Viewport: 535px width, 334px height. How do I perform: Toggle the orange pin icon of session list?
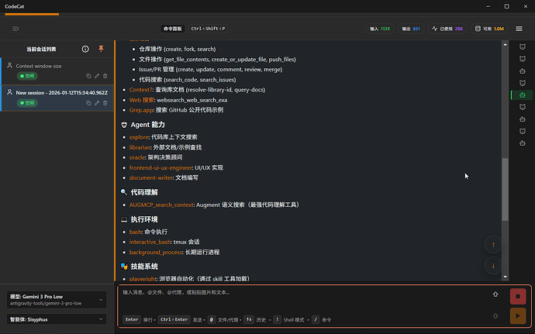pyautogui.click(x=101, y=49)
